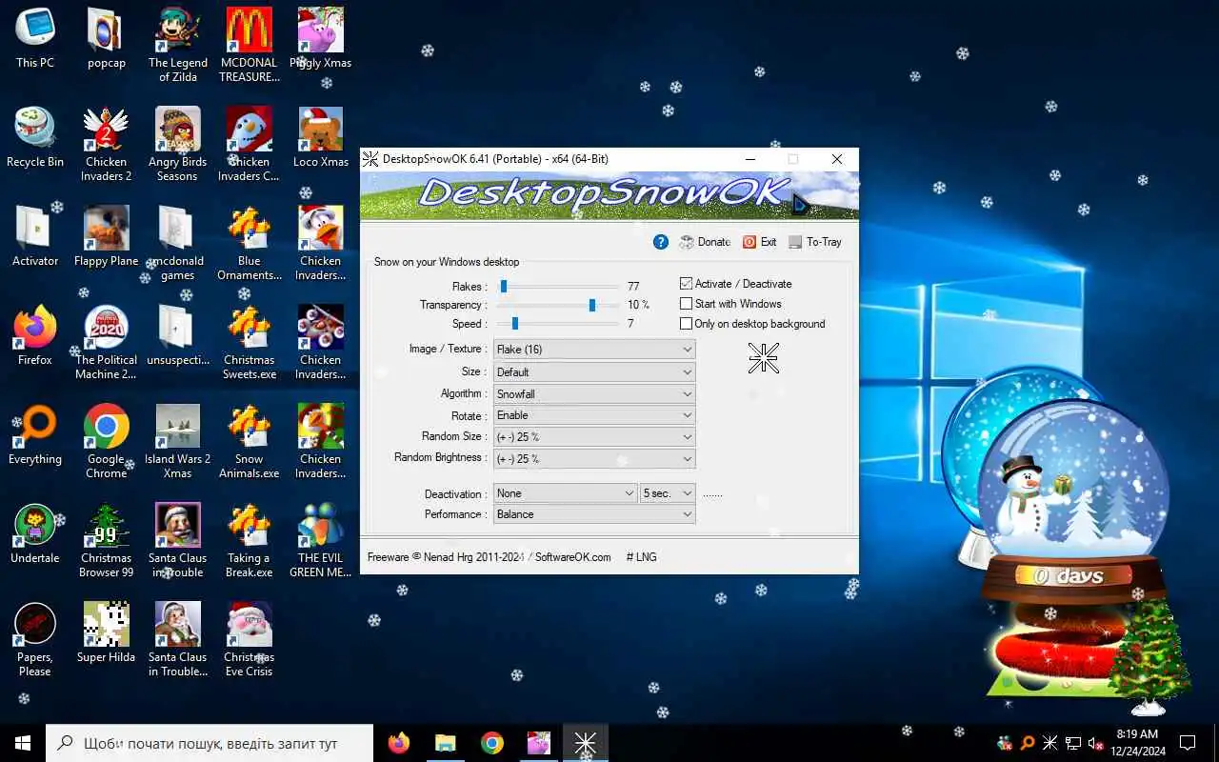Select the Activator desktop icon
1219x762 pixels.
coord(35,237)
